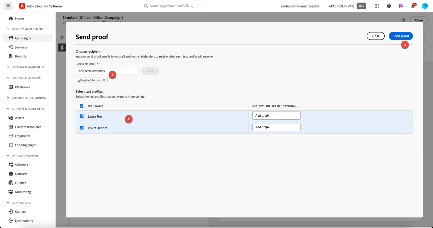Click the Home icon in sidebar

pyautogui.click(x=11, y=18)
